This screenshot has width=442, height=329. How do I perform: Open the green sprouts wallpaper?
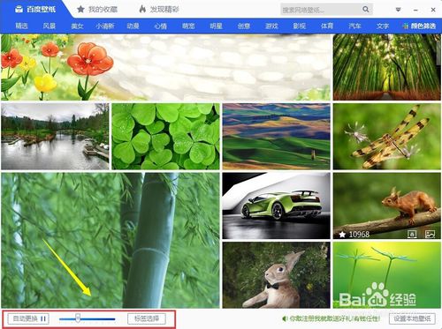click(387, 275)
